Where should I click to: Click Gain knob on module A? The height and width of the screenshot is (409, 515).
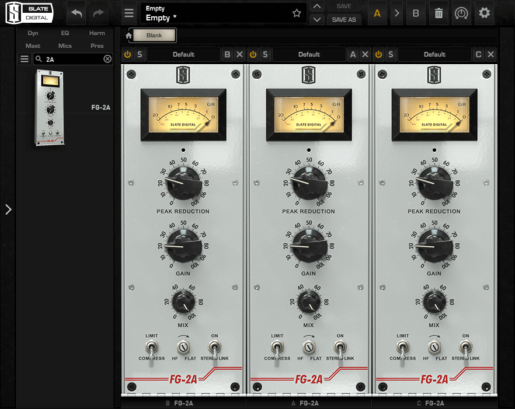(x=309, y=246)
